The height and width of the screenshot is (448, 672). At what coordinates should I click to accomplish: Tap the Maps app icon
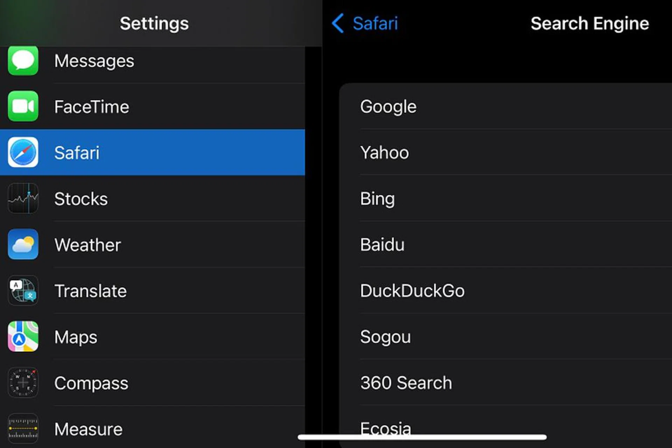coord(23,336)
